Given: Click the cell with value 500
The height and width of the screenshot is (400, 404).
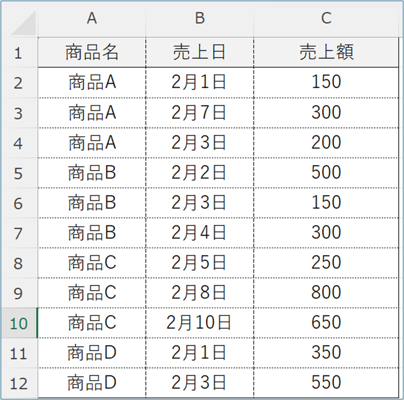Looking at the screenshot, I should pyautogui.click(x=326, y=172).
